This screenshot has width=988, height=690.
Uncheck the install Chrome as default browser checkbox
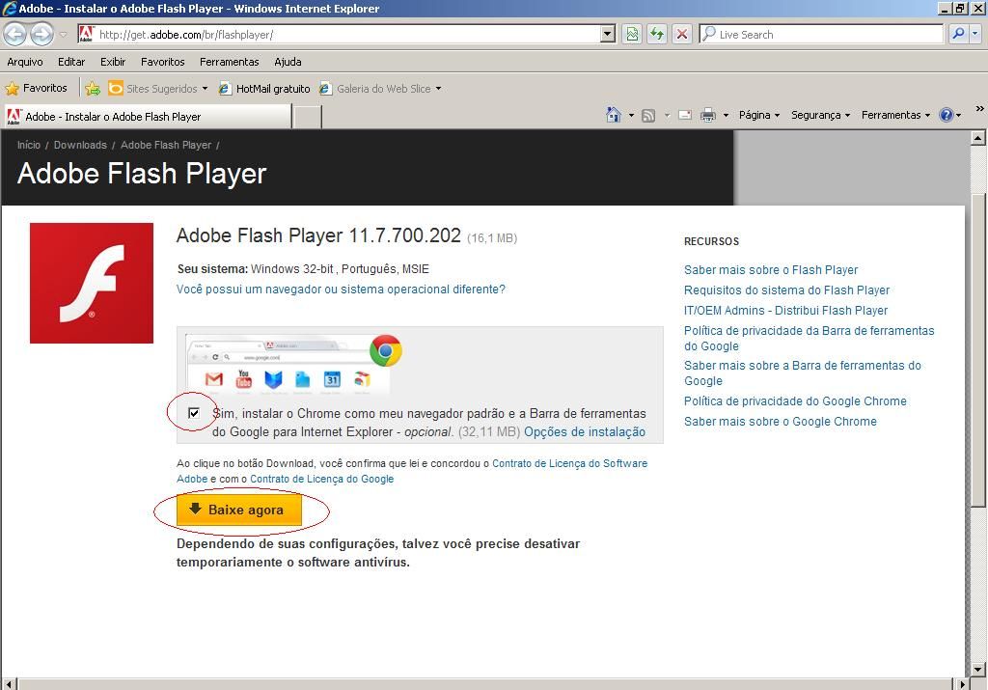point(193,413)
